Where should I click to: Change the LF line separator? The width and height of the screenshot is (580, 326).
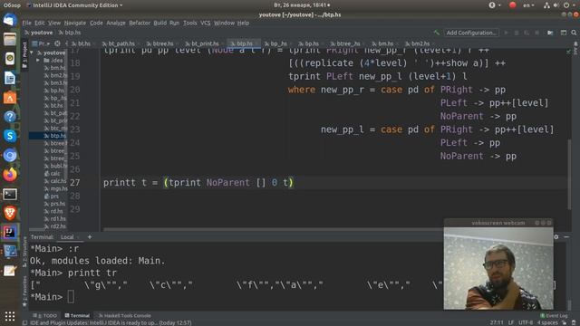click(511, 322)
